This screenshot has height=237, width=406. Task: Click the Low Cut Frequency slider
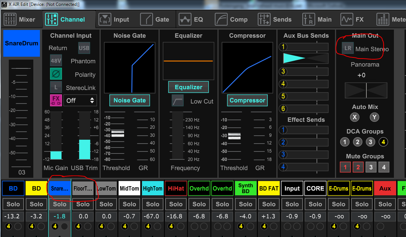(x=178, y=136)
